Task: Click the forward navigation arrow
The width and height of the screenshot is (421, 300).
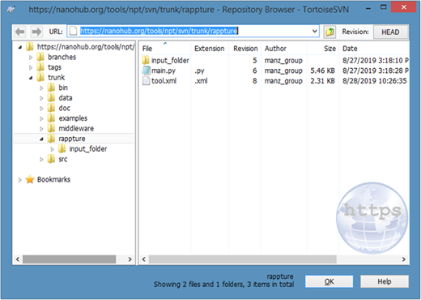Action: (x=36, y=32)
